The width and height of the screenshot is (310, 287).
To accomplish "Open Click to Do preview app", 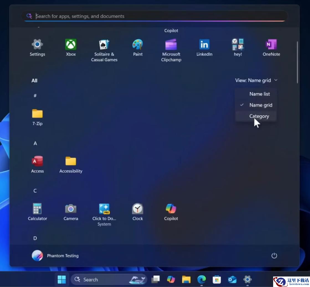I will tap(104, 215).
